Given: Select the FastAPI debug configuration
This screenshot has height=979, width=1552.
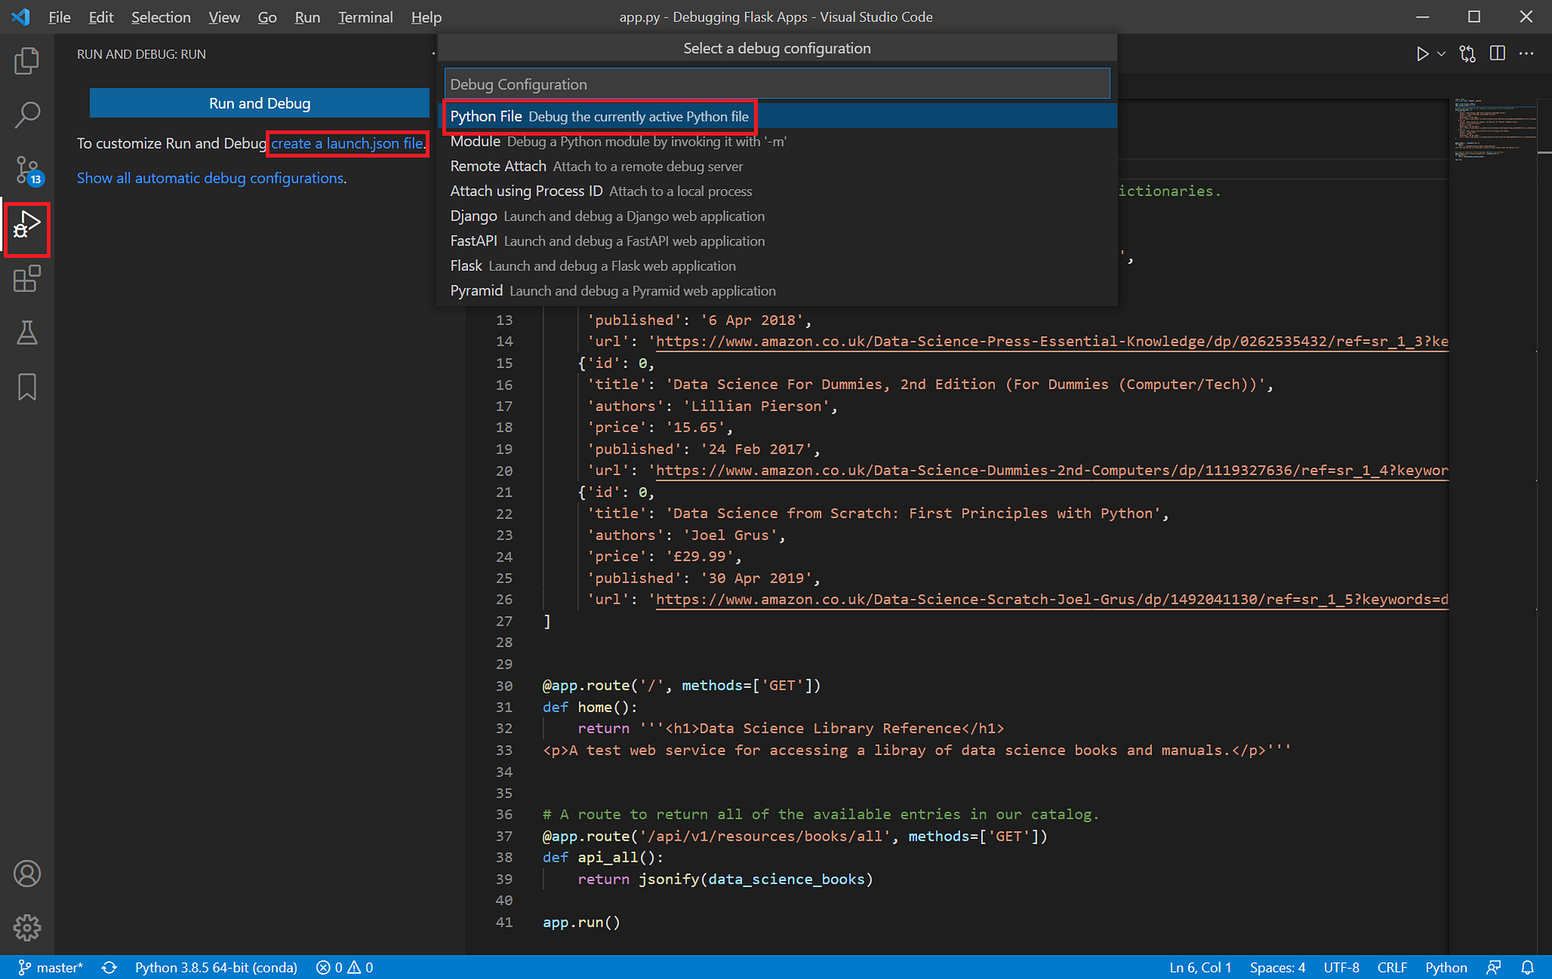Looking at the screenshot, I should pyautogui.click(x=777, y=241).
